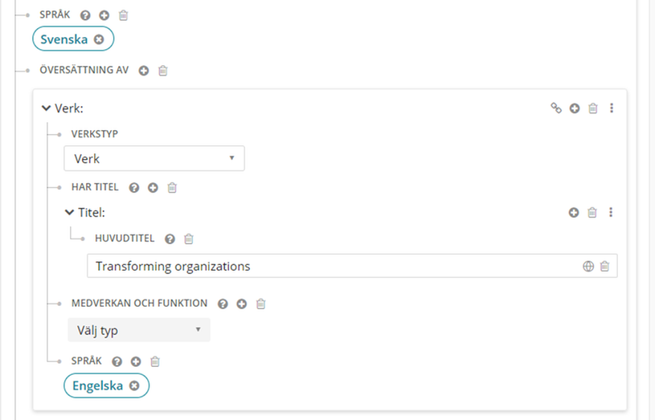Image resolution: width=655 pixels, height=420 pixels.
Task: Click the Svenska language chip
Action: [x=65, y=39]
